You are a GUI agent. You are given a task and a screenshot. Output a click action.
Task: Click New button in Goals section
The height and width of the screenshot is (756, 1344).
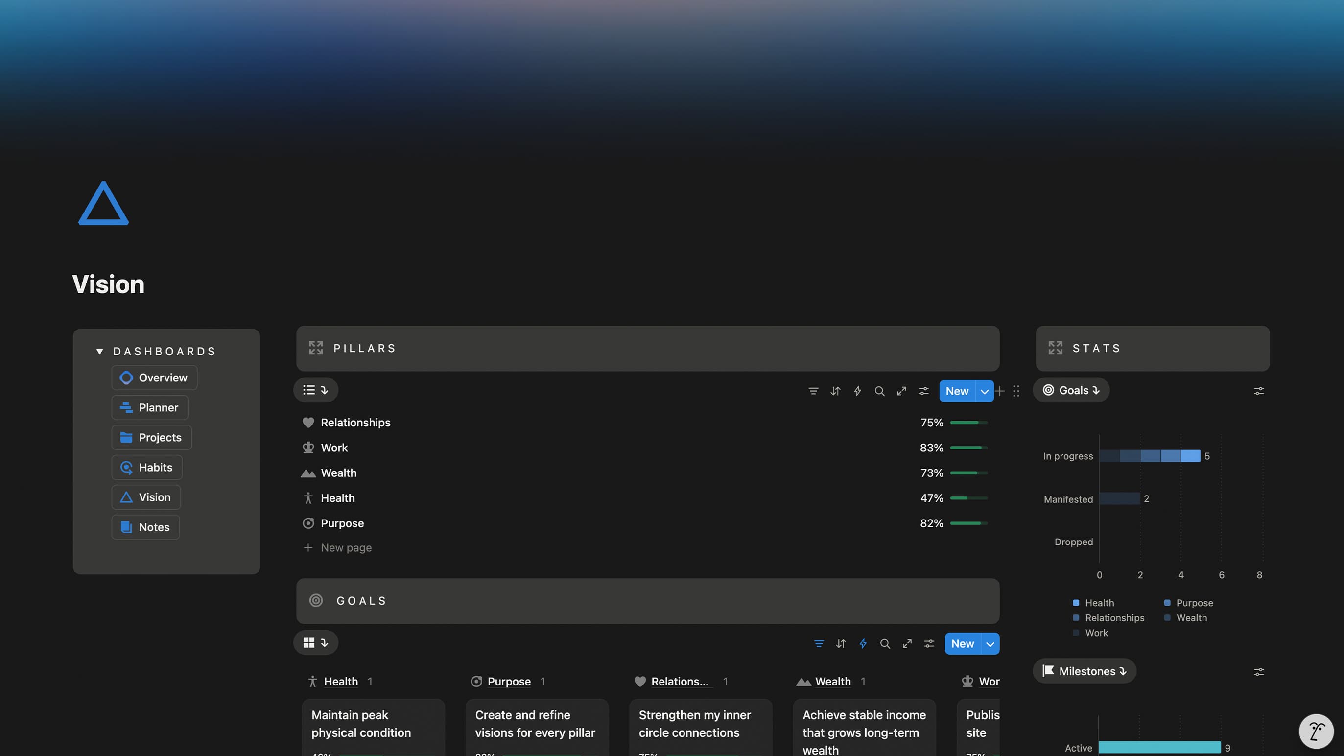point(962,643)
